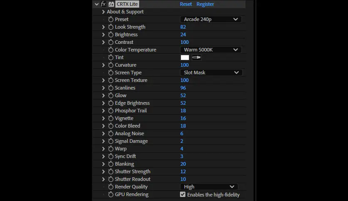348x201 pixels.
Task: Expand the Screen Texture property
Action: click(103, 80)
